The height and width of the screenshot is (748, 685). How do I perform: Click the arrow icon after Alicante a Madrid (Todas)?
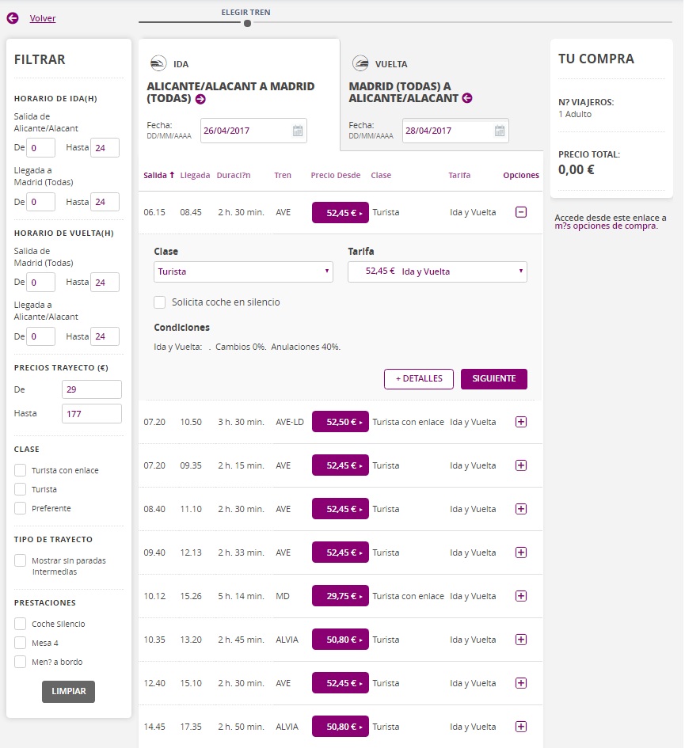tap(200, 99)
